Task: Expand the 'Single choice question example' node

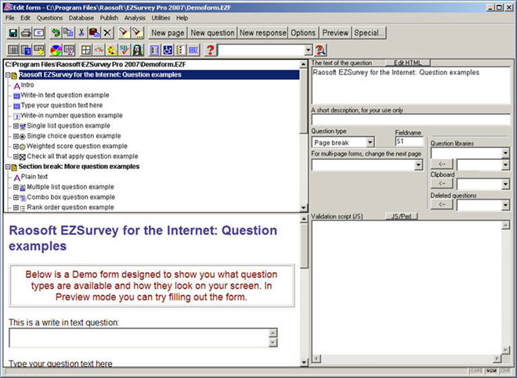Action: [16, 136]
